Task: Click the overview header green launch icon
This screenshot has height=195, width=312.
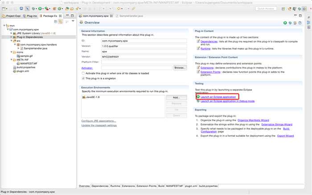Action: 285,23
